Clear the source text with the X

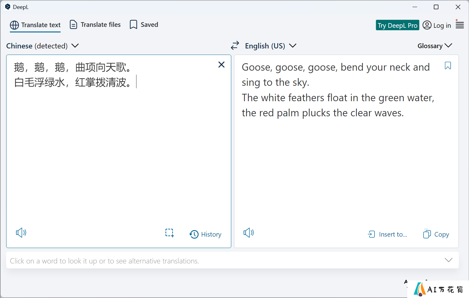pos(221,64)
